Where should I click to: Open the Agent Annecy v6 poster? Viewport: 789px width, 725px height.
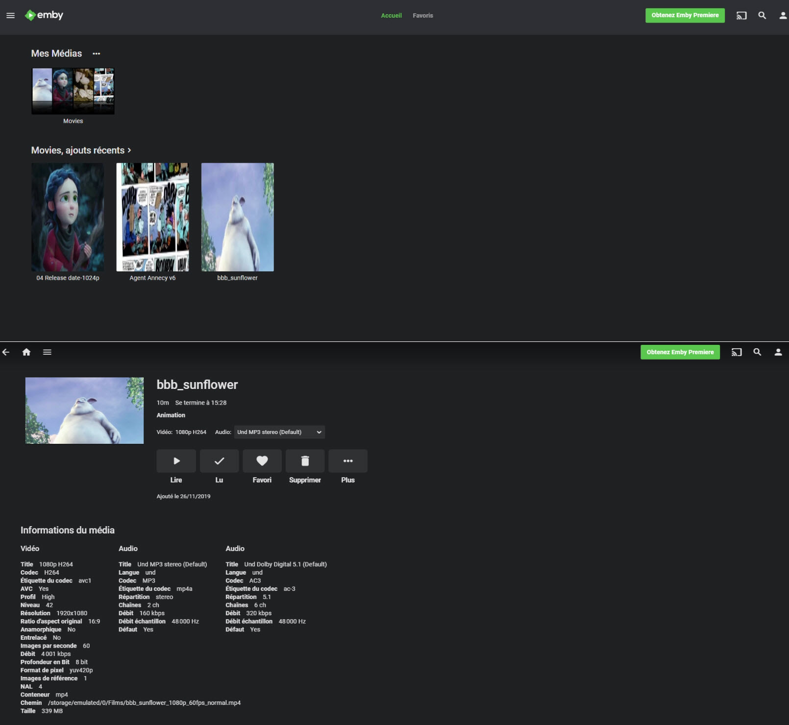[152, 217]
